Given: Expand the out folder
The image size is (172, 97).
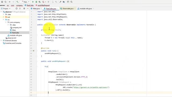Looking at the screenshot, I should pos(3,17).
